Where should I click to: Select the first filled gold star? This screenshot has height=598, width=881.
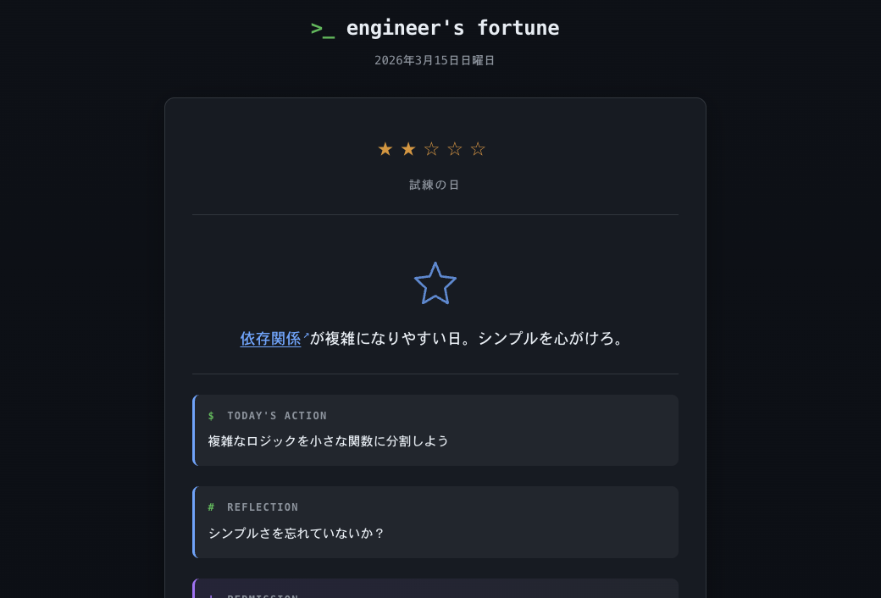coord(385,148)
